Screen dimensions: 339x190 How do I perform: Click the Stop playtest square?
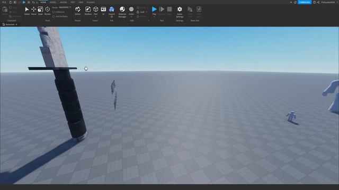[x=169, y=9]
